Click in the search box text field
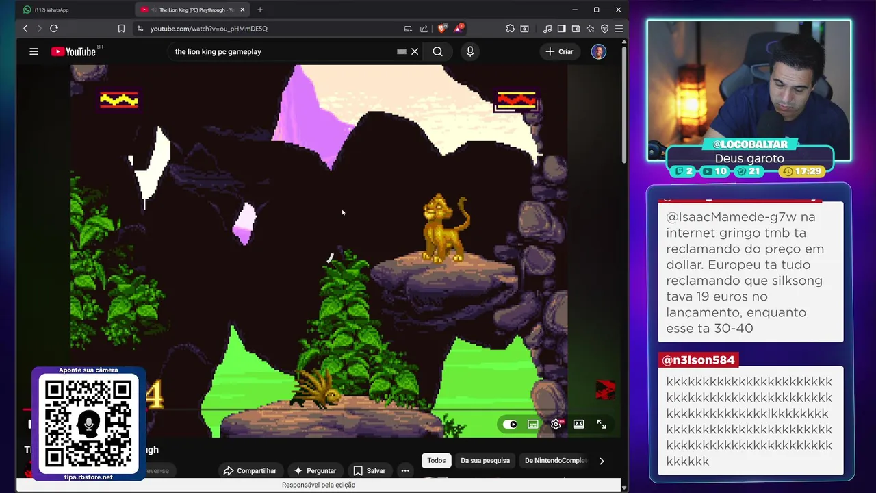Screen dimensions: 876x493 (x=284, y=51)
